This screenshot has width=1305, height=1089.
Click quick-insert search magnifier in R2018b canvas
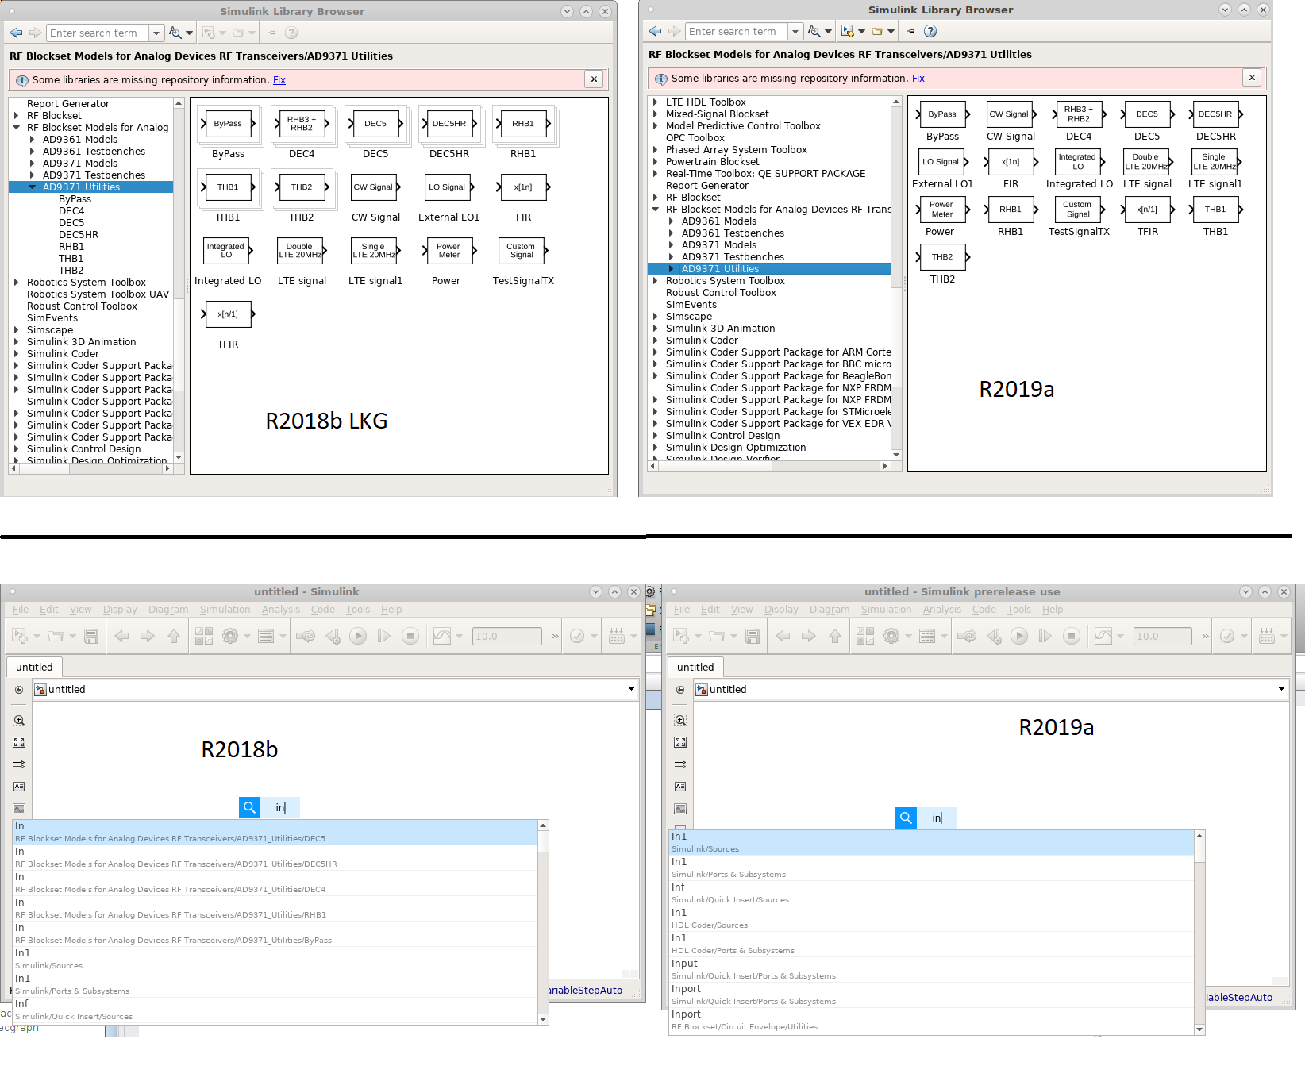pyautogui.click(x=249, y=807)
